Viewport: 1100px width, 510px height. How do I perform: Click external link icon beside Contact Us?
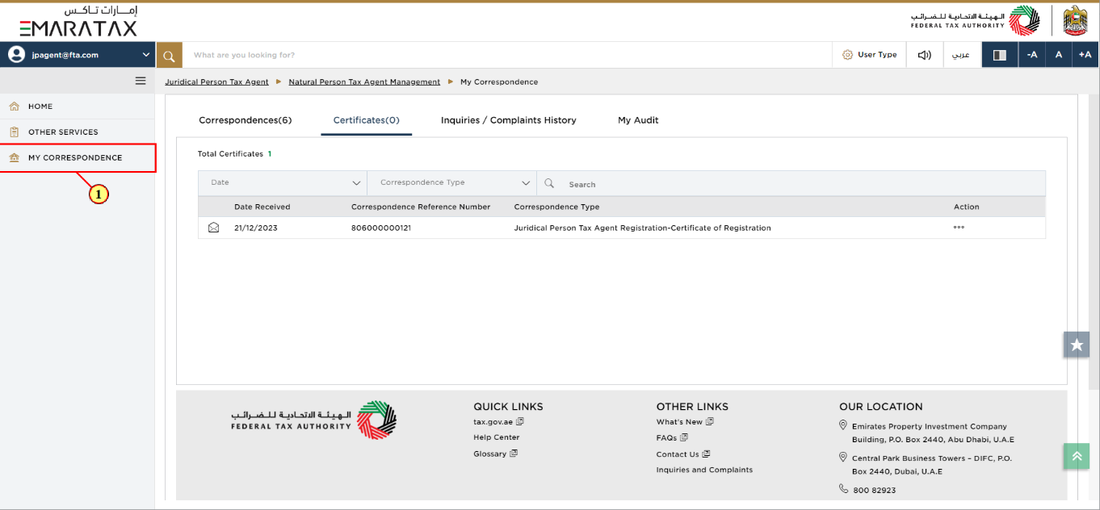[x=706, y=454]
